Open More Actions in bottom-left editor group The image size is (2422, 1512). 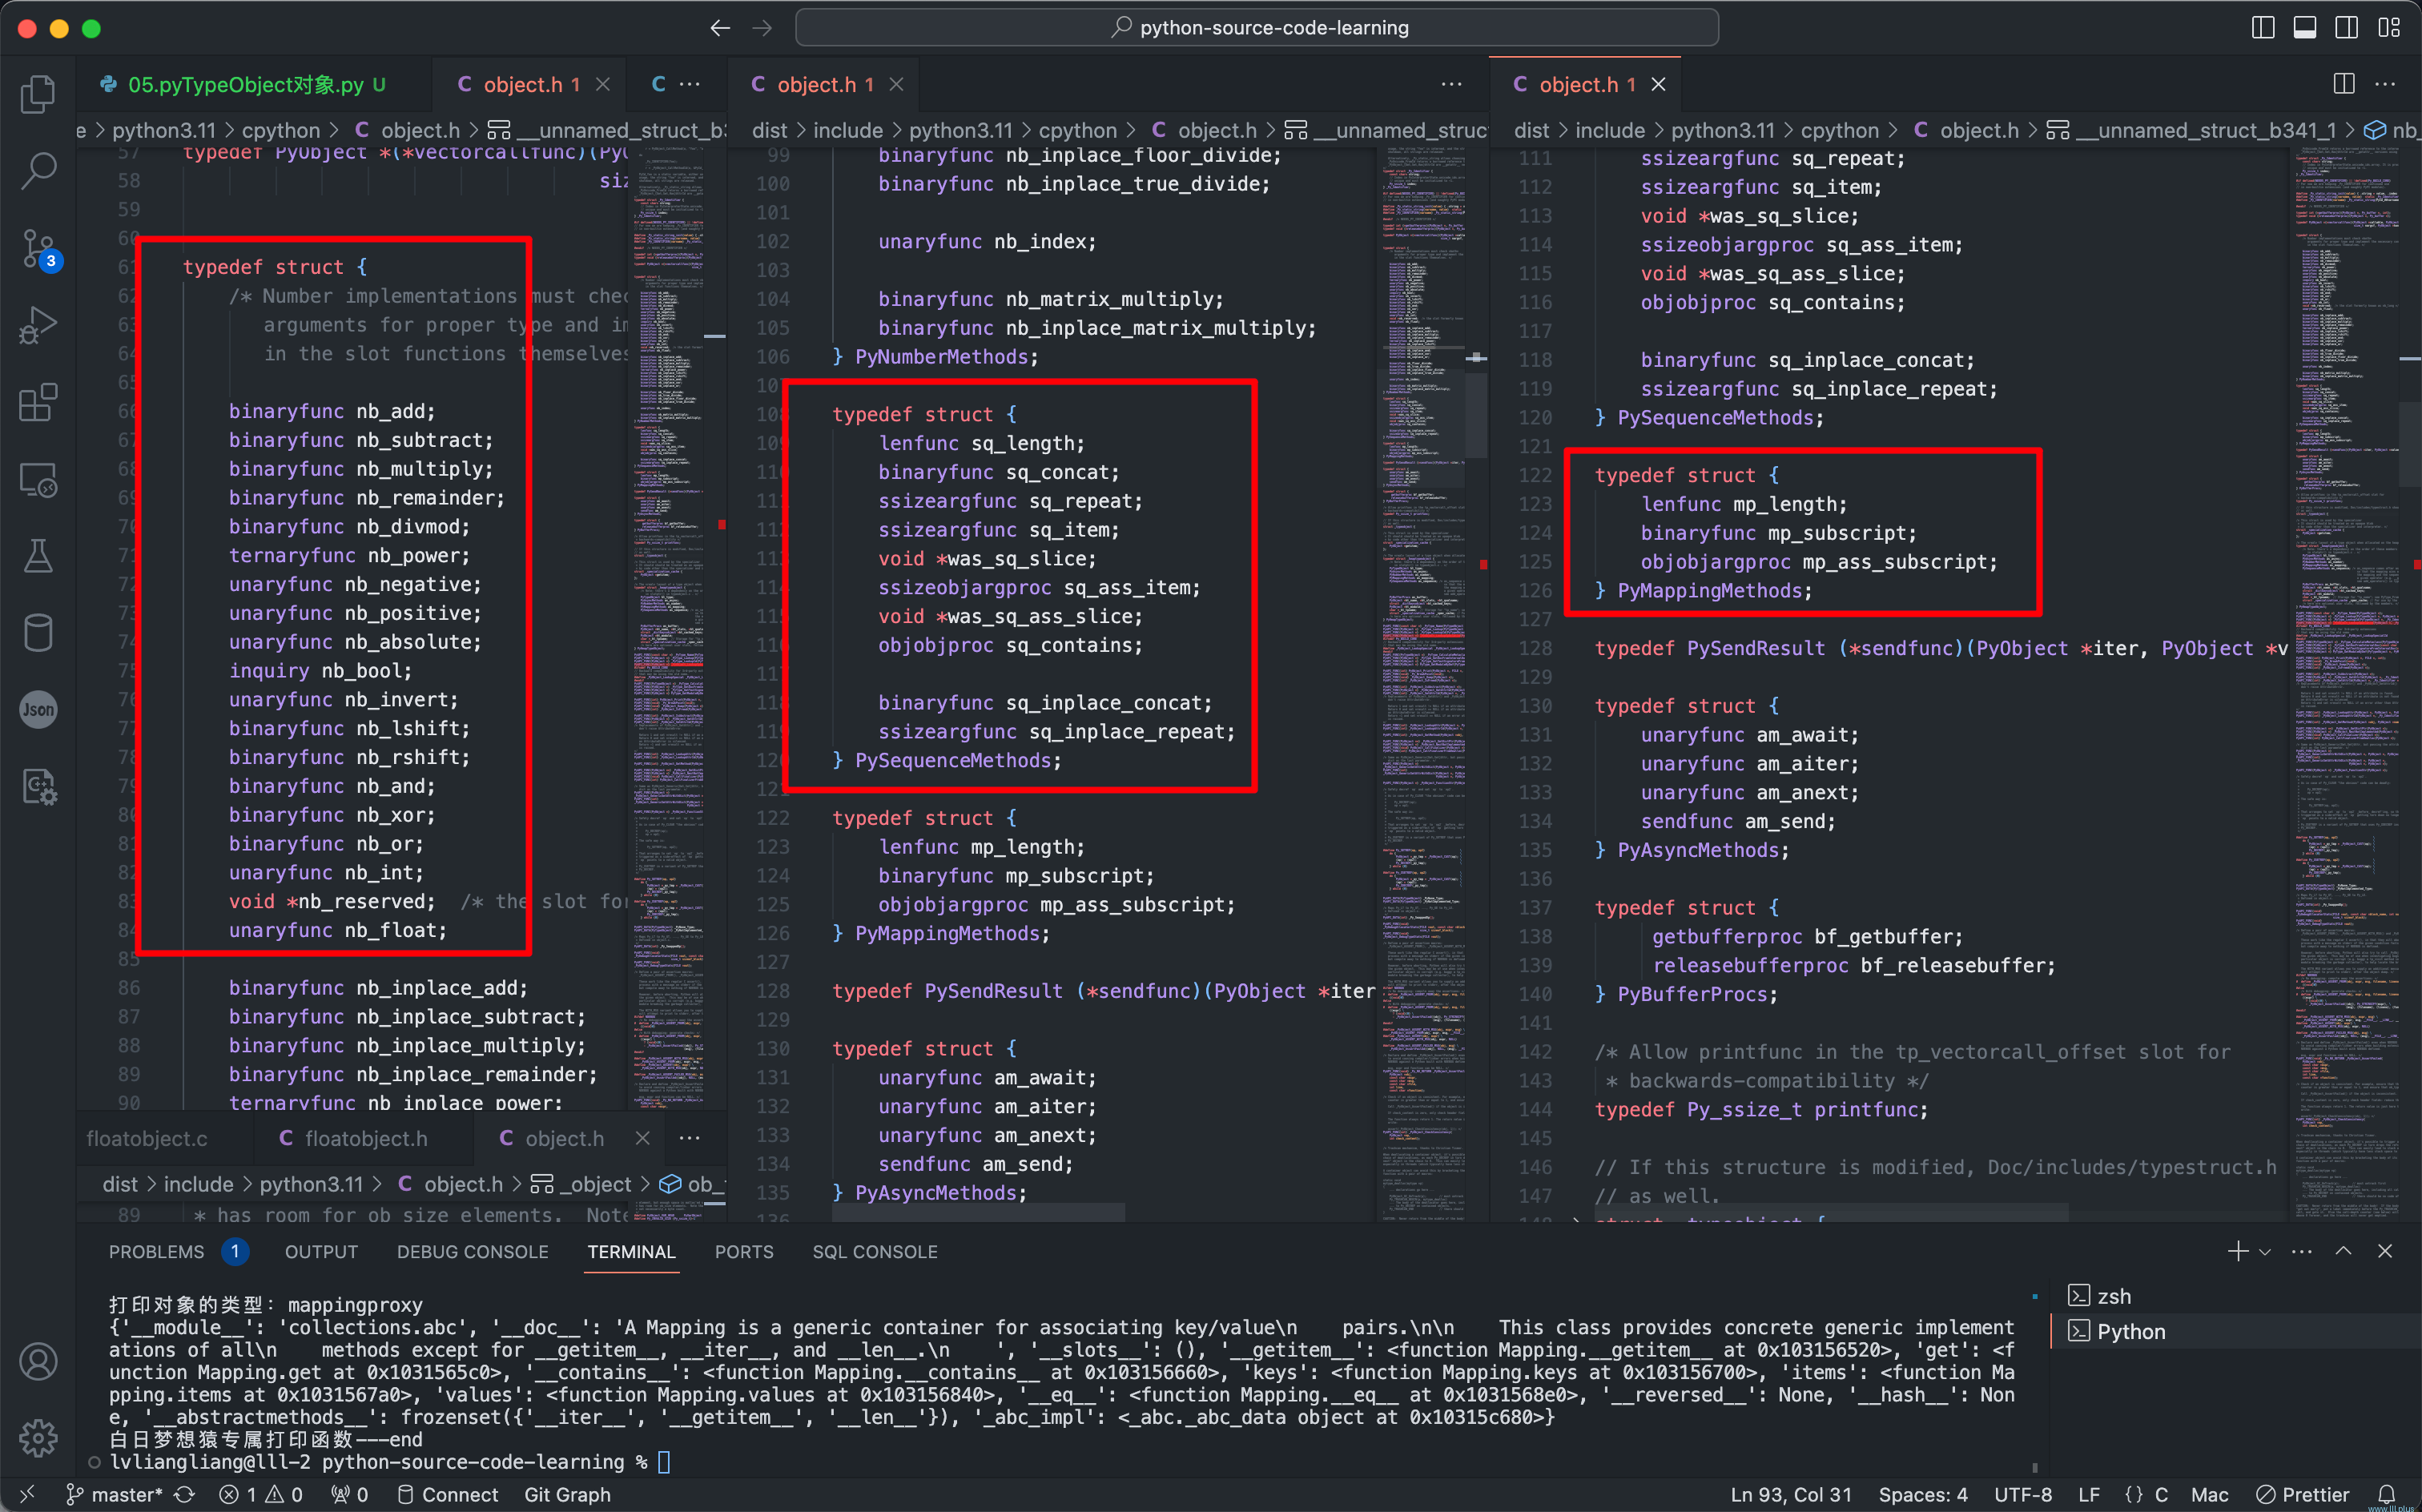pyautogui.click(x=690, y=1138)
